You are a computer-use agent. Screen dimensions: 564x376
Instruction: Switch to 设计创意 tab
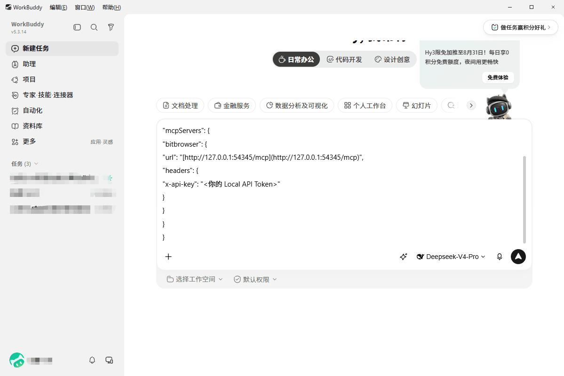click(x=392, y=59)
